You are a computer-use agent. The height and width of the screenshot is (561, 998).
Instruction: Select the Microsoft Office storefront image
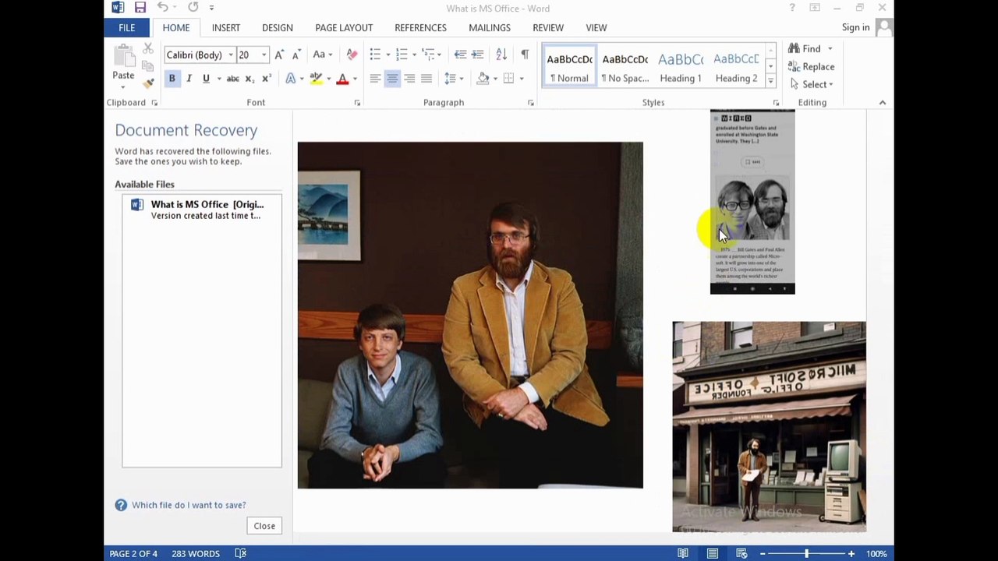click(x=769, y=427)
